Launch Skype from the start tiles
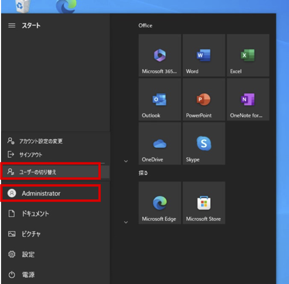Screen dimensions: 289x284 [204, 144]
